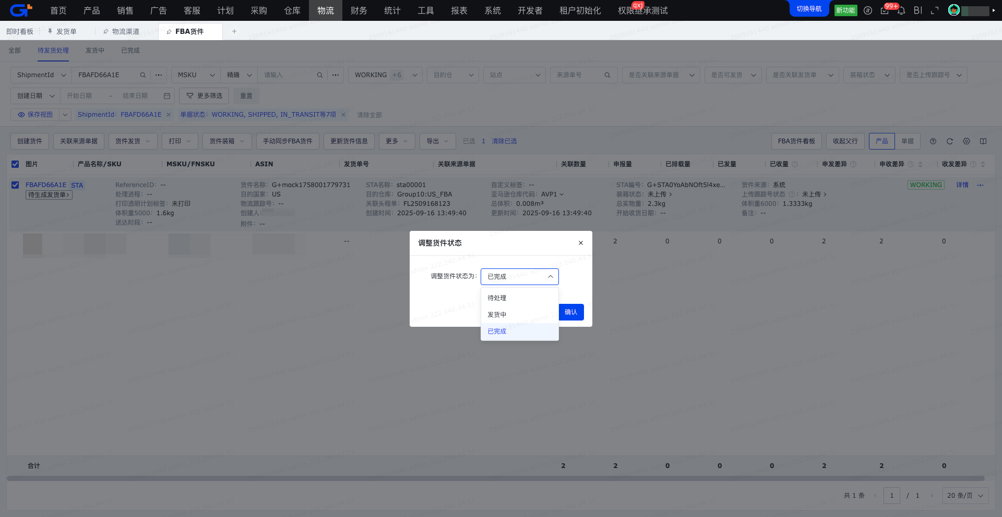The image size is (1002, 517).
Task: Select 待处理 in the status dropdown list
Action: tap(520, 298)
